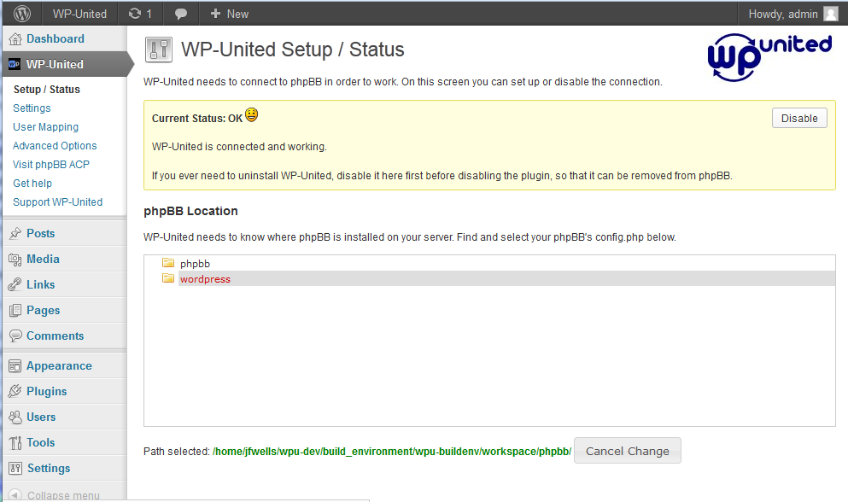
Task: Click the WordPress logo in admin bar
Action: pos(21,14)
